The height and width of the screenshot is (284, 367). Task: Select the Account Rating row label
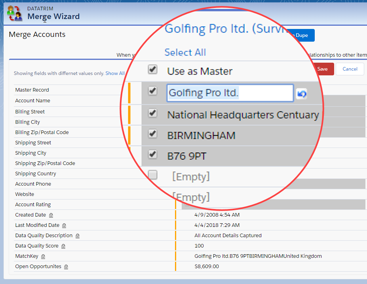pyautogui.click(x=33, y=205)
